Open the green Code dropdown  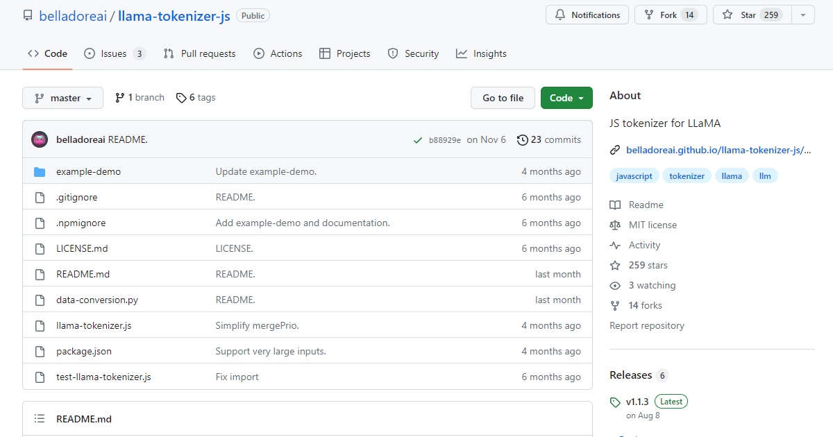coord(566,98)
